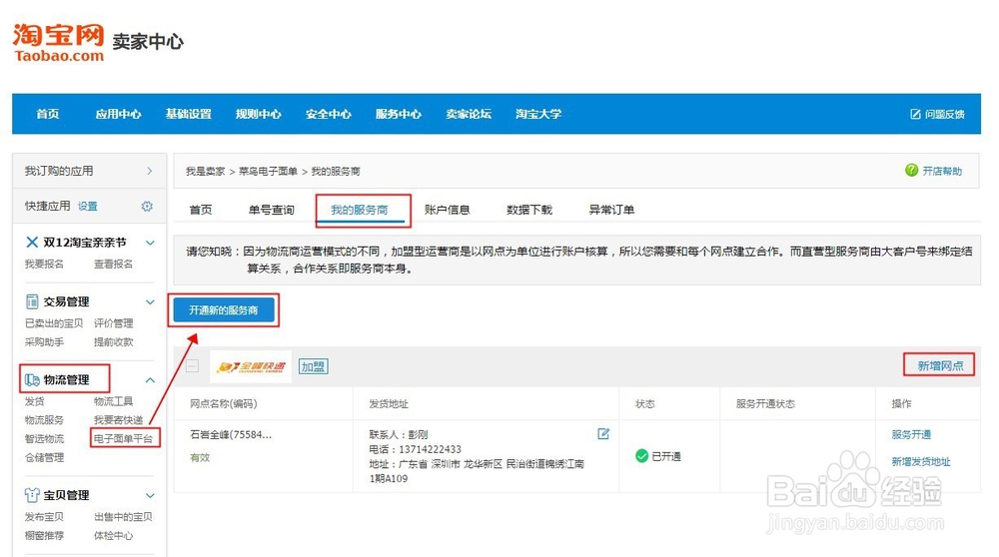Click the 交易管理 document icon
This screenshot has height=557, width=999.
(x=32, y=301)
